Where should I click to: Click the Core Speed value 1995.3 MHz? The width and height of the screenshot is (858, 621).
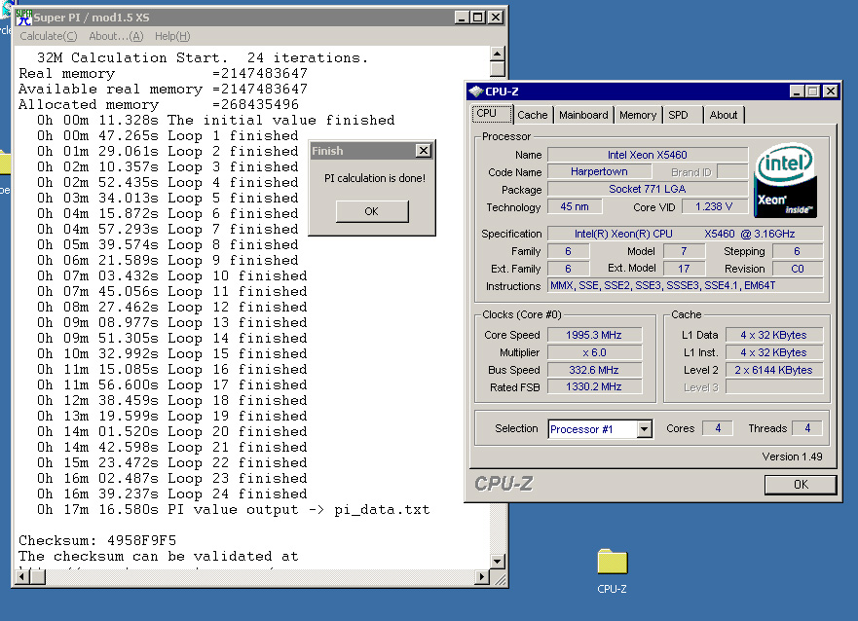(594, 335)
